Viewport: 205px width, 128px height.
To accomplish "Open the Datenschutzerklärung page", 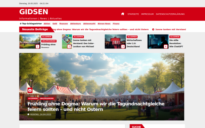I will [x=170, y=14].
